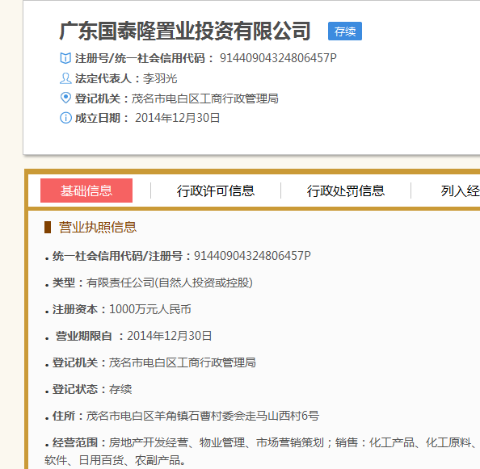This screenshot has height=469, width=480.
Task: Click the company type 有限责任公司 text
Action: click(120, 283)
